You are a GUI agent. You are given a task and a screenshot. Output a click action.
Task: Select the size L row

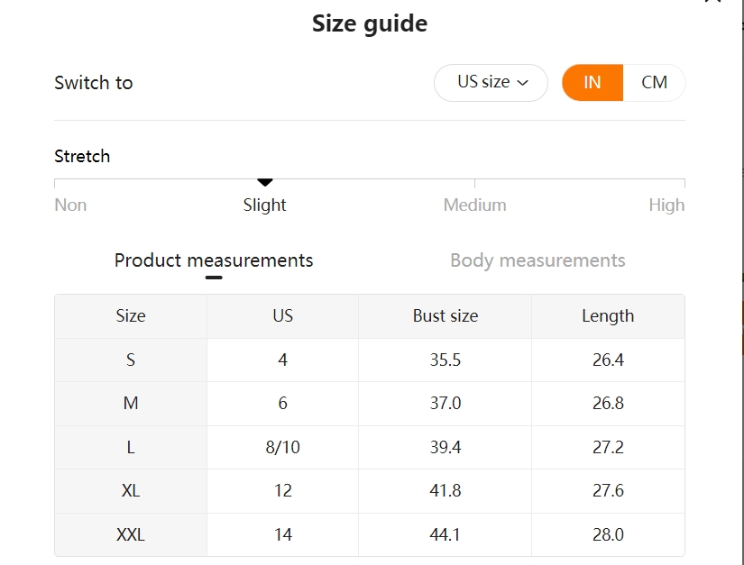[370, 447]
